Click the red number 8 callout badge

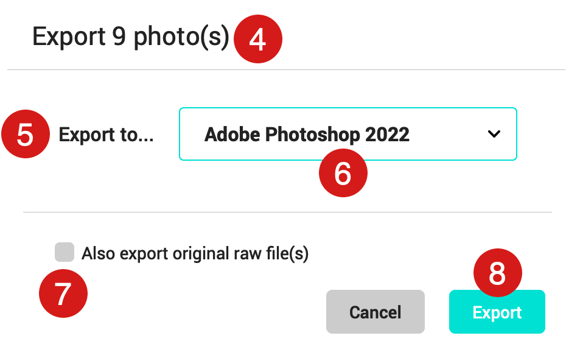pos(497,273)
